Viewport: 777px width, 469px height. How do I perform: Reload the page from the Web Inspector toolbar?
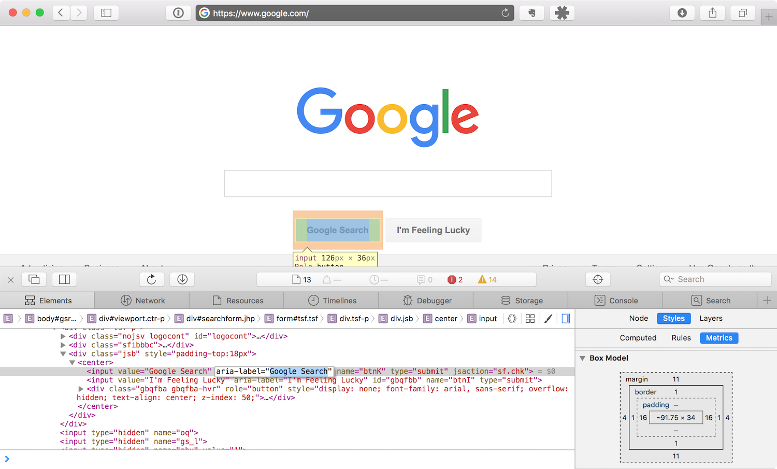pos(151,279)
